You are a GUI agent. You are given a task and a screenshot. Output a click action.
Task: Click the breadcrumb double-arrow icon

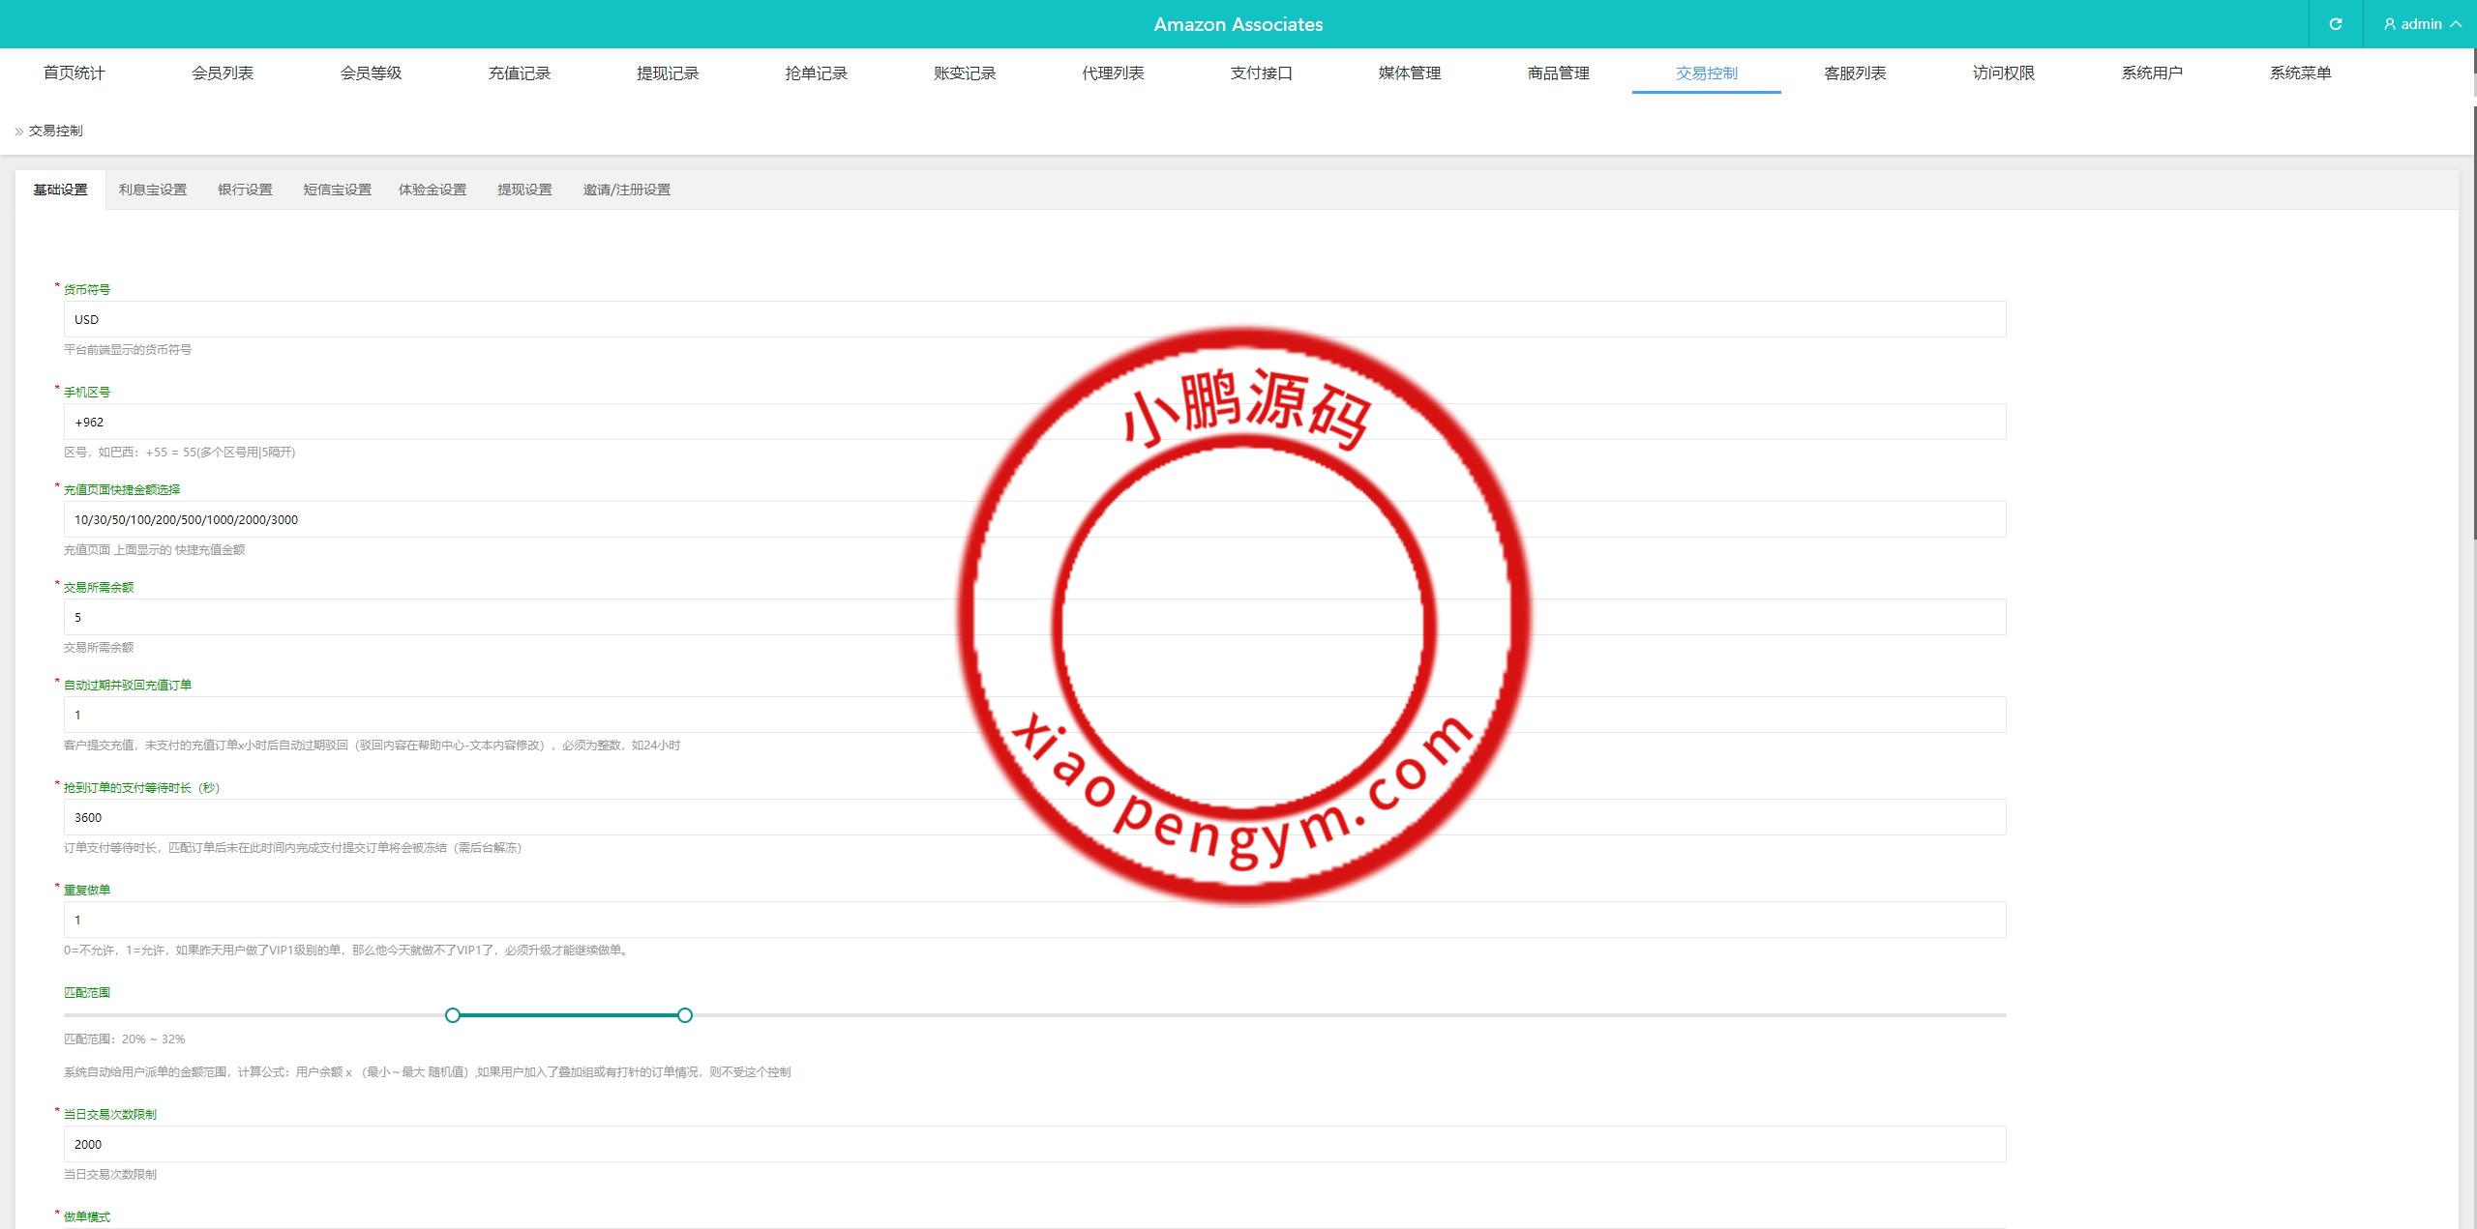tap(18, 132)
